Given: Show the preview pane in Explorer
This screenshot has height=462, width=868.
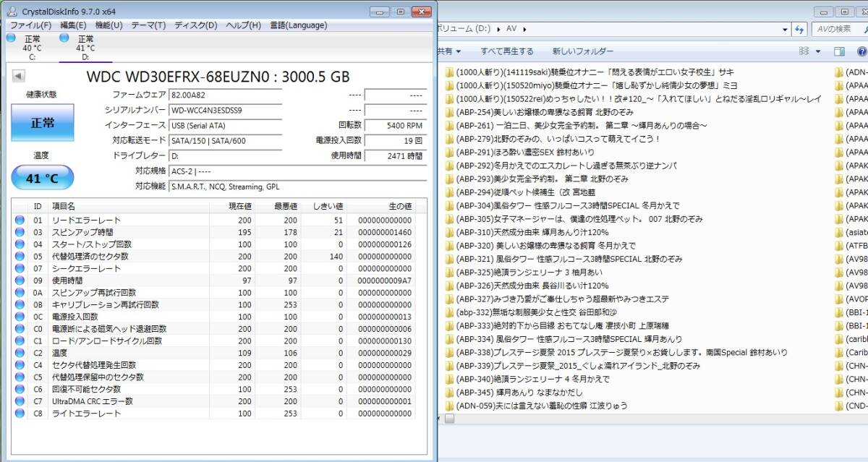Looking at the screenshot, I should 839,51.
